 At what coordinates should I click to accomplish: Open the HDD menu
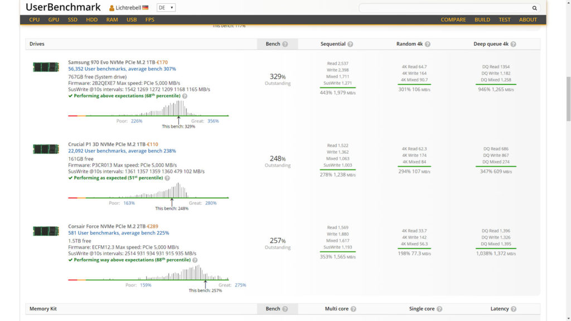[92, 20]
